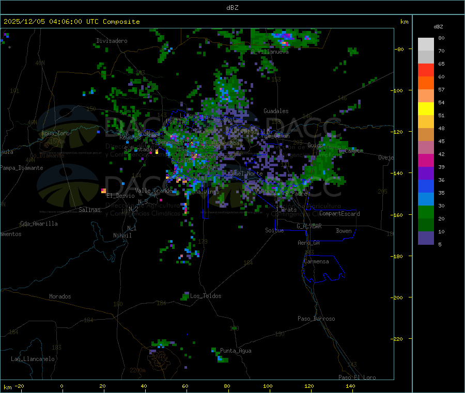Click the yellow 51-54 dBZ legend band

pyautogui.click(x=426, y=109)
